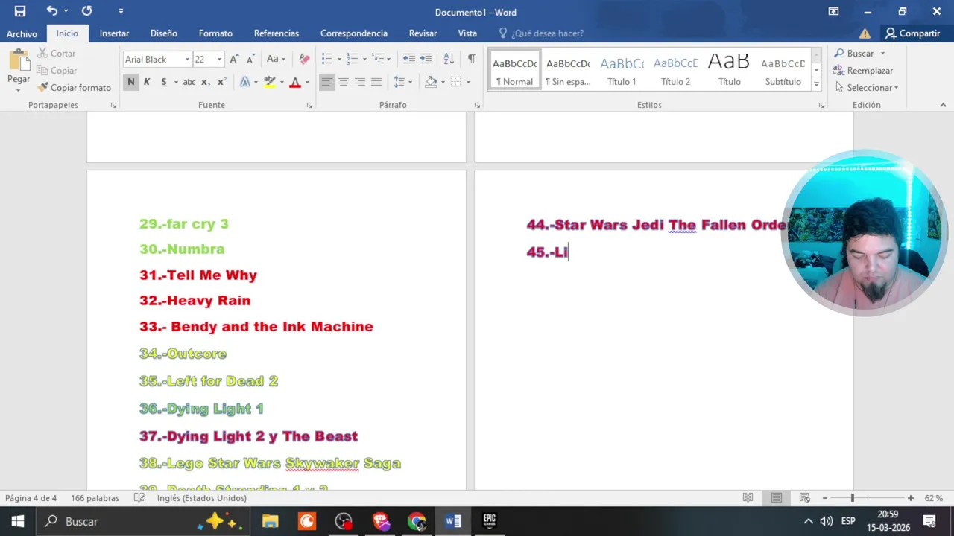Apply subscript formatting
This screenshot has width=954, height=536.
206,82
